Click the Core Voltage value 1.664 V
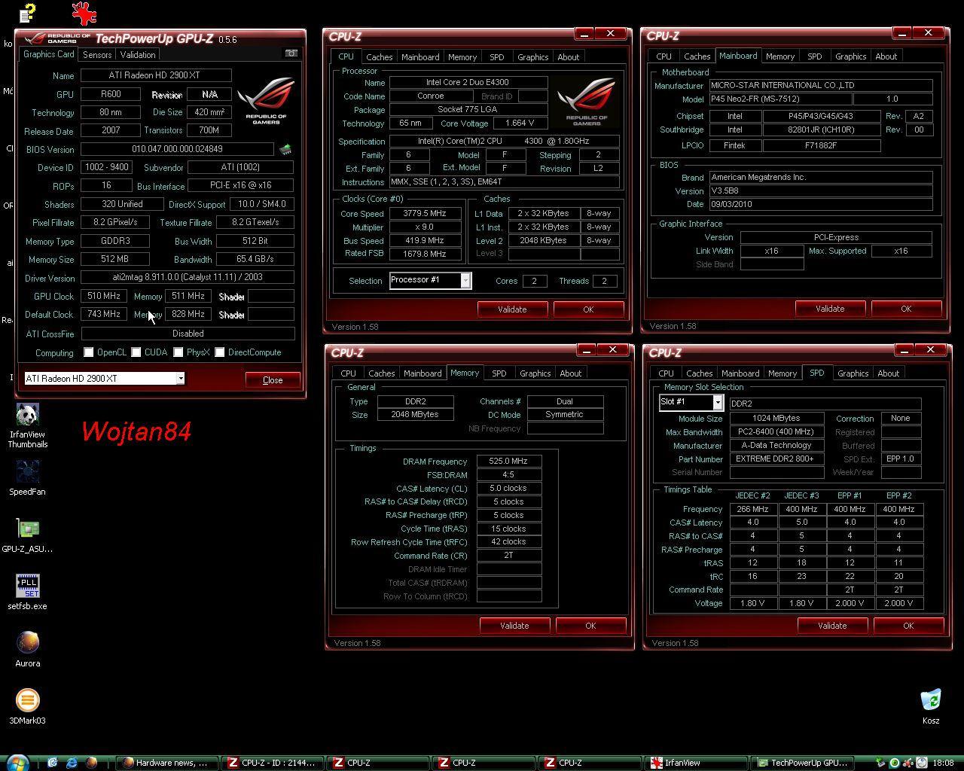This screenshot has width=964, height=771. tap(519, 123)
